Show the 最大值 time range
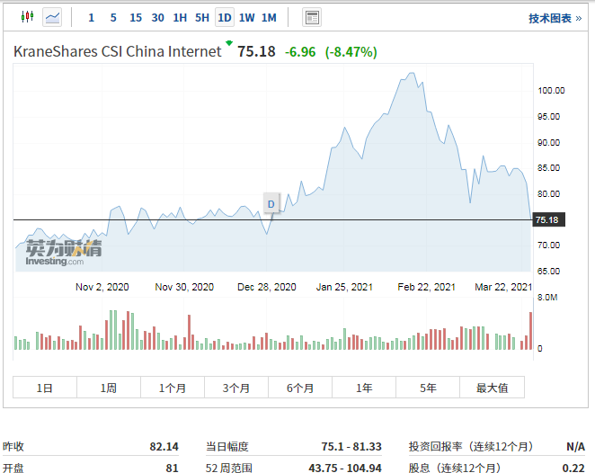 click(492, 388)
